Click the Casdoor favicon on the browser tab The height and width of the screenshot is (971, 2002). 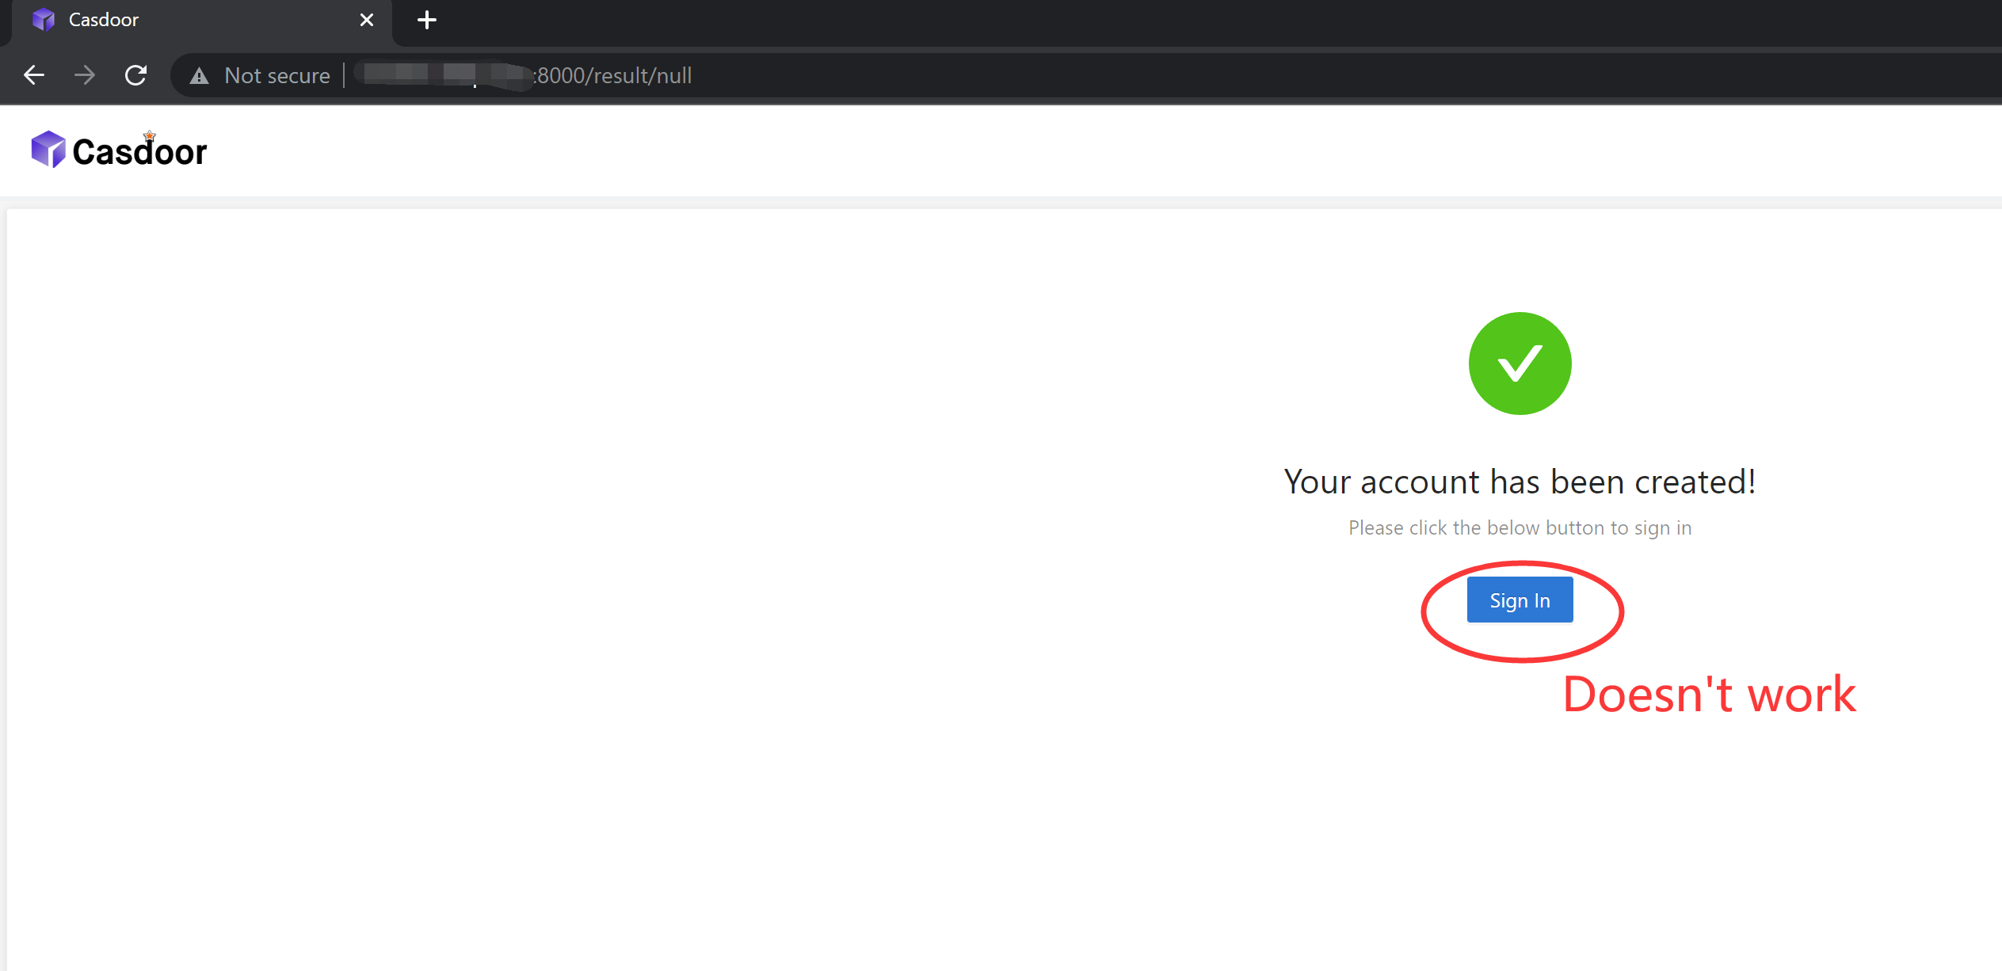coord(44,19)
